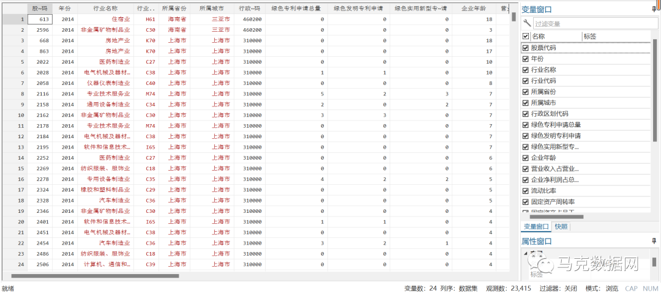Click the data grid horizontal scrollbar
Screen dimensions: 661x293
pyautogui.click(x=95, y=276)
